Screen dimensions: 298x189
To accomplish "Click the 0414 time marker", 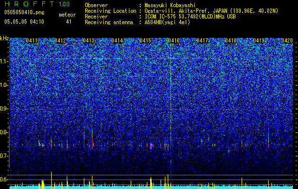I will (x=117, y=41).
